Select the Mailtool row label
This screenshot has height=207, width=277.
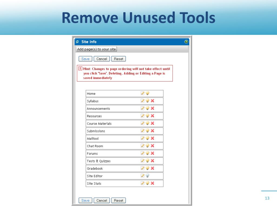(x=93, y=139)
